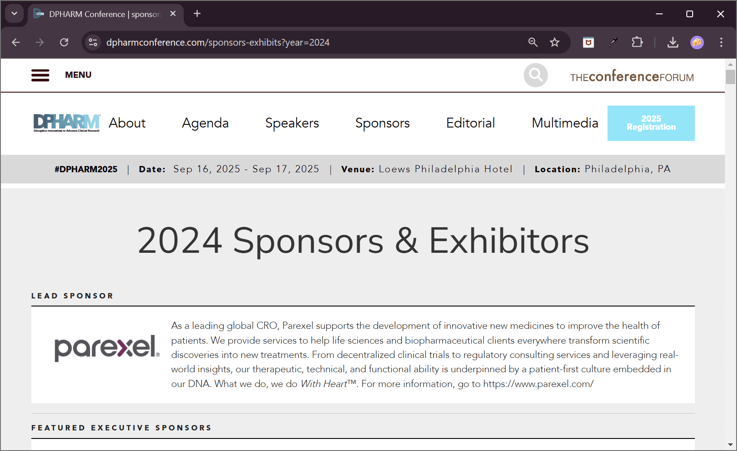Viewport: 737px width, 451px height.
Task: Click the DPHARM logo
Action: coord(67,123)
